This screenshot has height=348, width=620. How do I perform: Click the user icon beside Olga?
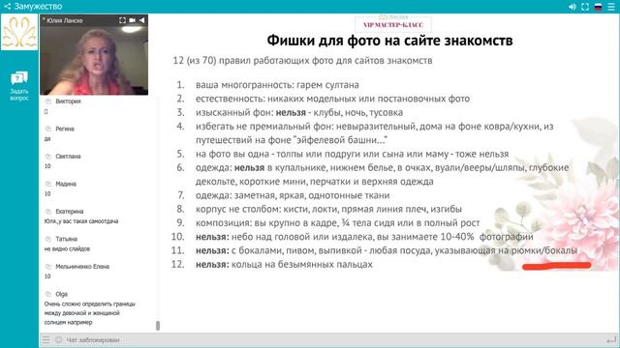click(x=48, y=294)
